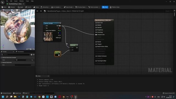The image size is (176, 99).
Task: Open the Output Log
Action: pos(17,93)
